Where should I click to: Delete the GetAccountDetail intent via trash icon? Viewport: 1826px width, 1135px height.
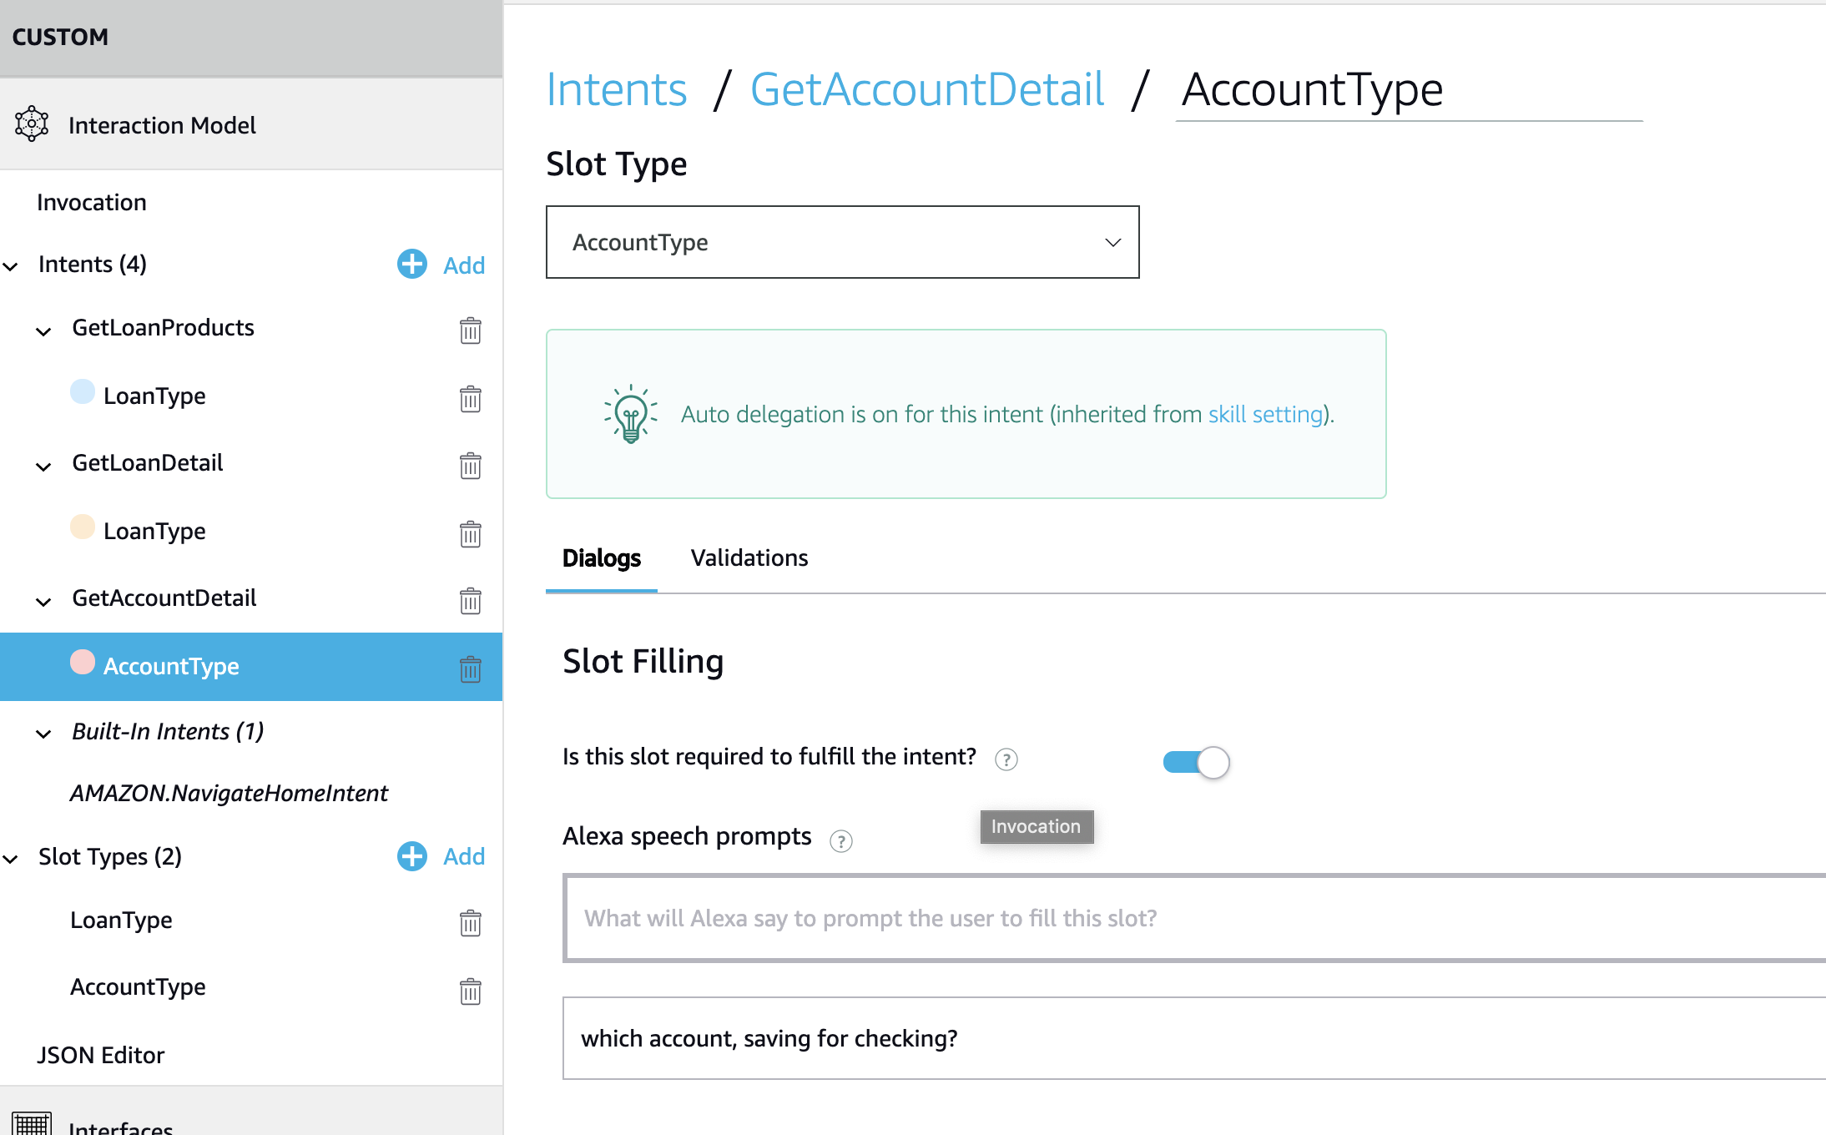click(x=471, y=601)
